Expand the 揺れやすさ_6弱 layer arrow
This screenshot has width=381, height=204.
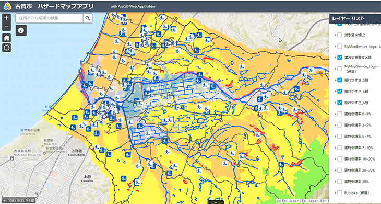click(x=335, y=92)
